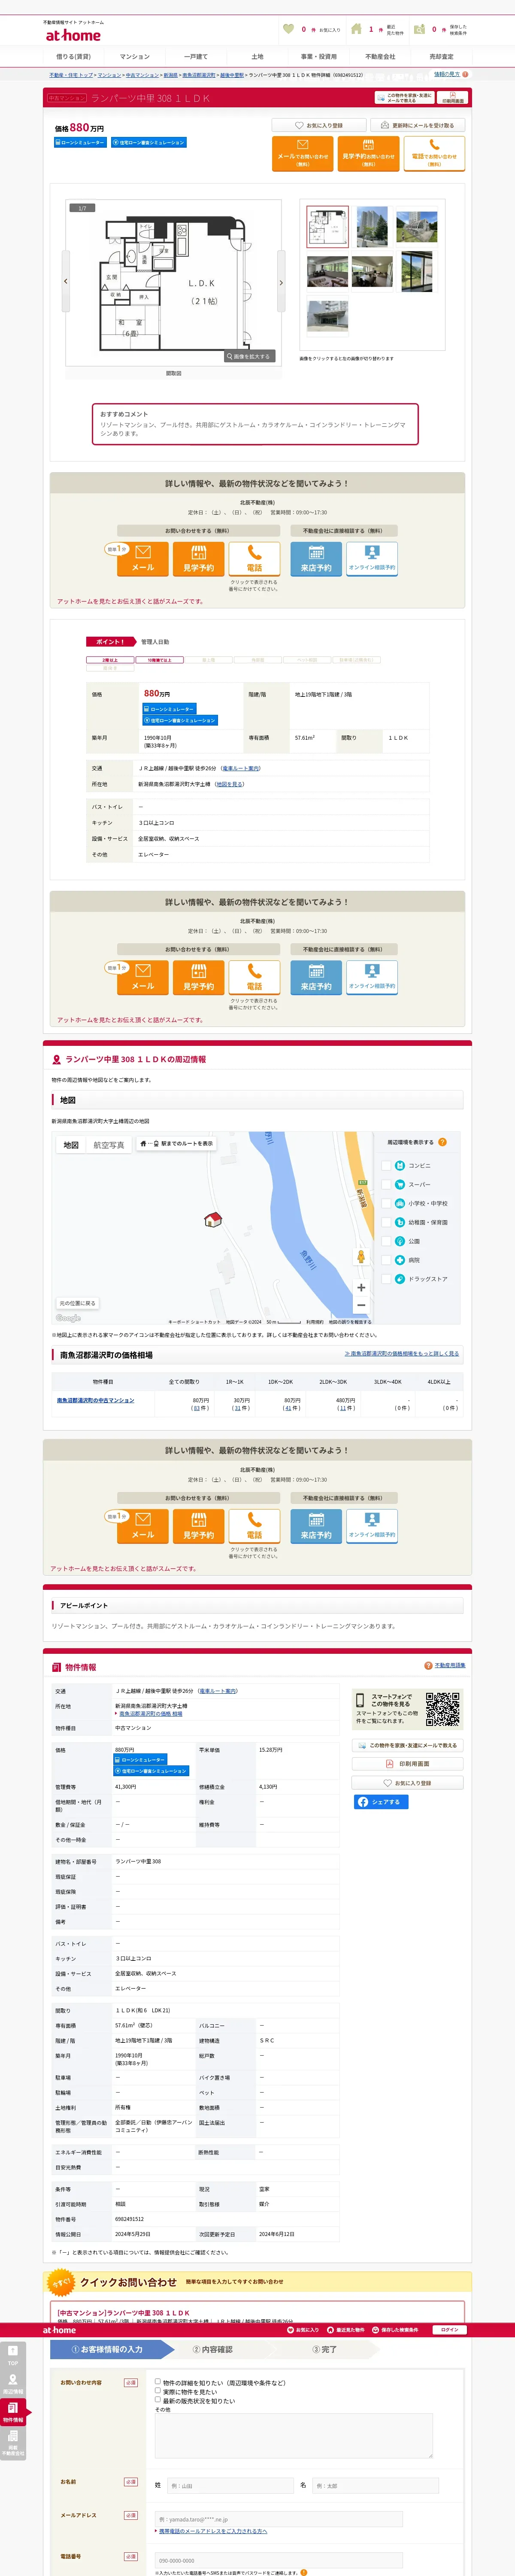The image size is (515, 2576).
Task: Open 南魚沼郡湯沢町の中古マンション link in price table
Action: (95, 1400)
